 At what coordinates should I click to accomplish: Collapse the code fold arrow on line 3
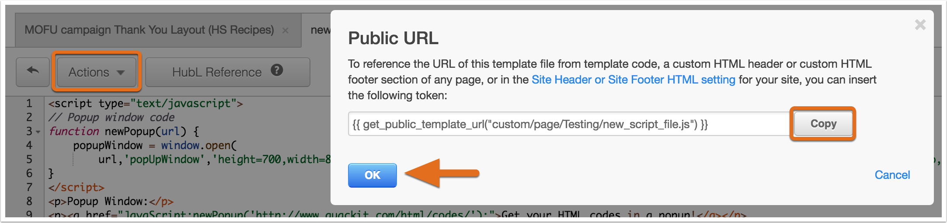coord(38,132)
